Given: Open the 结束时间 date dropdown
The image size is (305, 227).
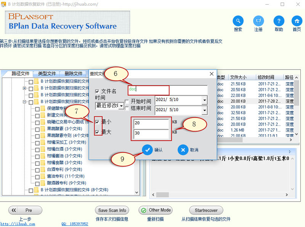Looking at the screenshot, I should pos(204,110).
